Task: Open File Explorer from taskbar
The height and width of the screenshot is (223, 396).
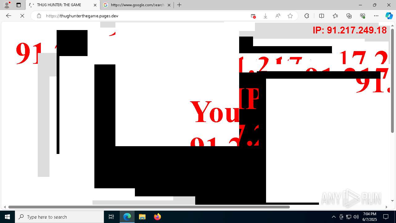Action: 142,217
